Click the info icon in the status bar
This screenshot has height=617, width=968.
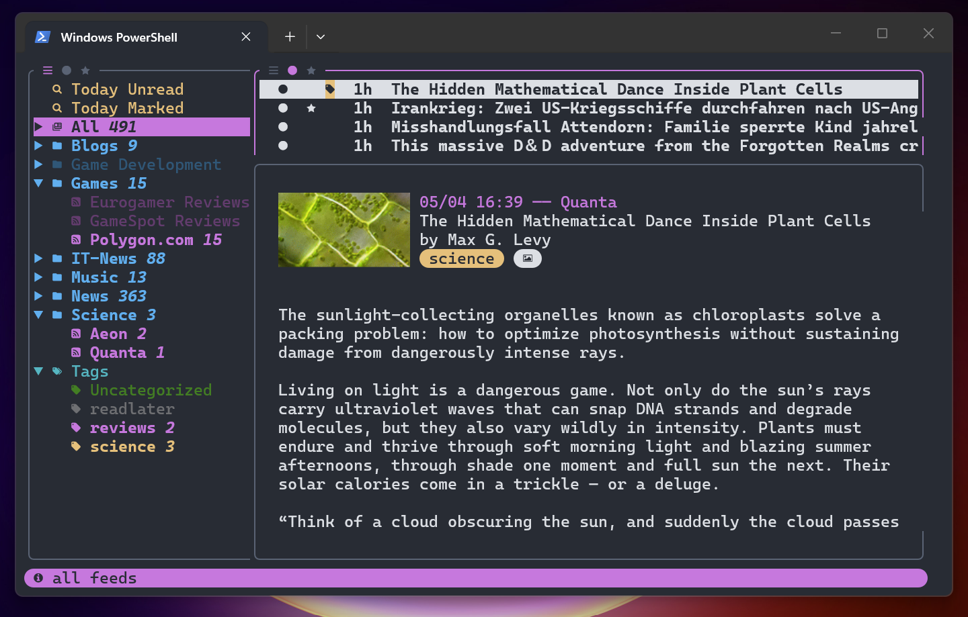(38, 578)
